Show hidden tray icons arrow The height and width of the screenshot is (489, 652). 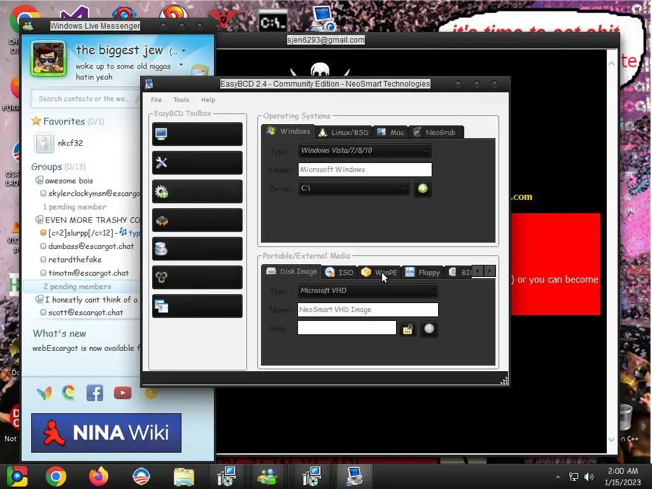click(x=558, y=477)
